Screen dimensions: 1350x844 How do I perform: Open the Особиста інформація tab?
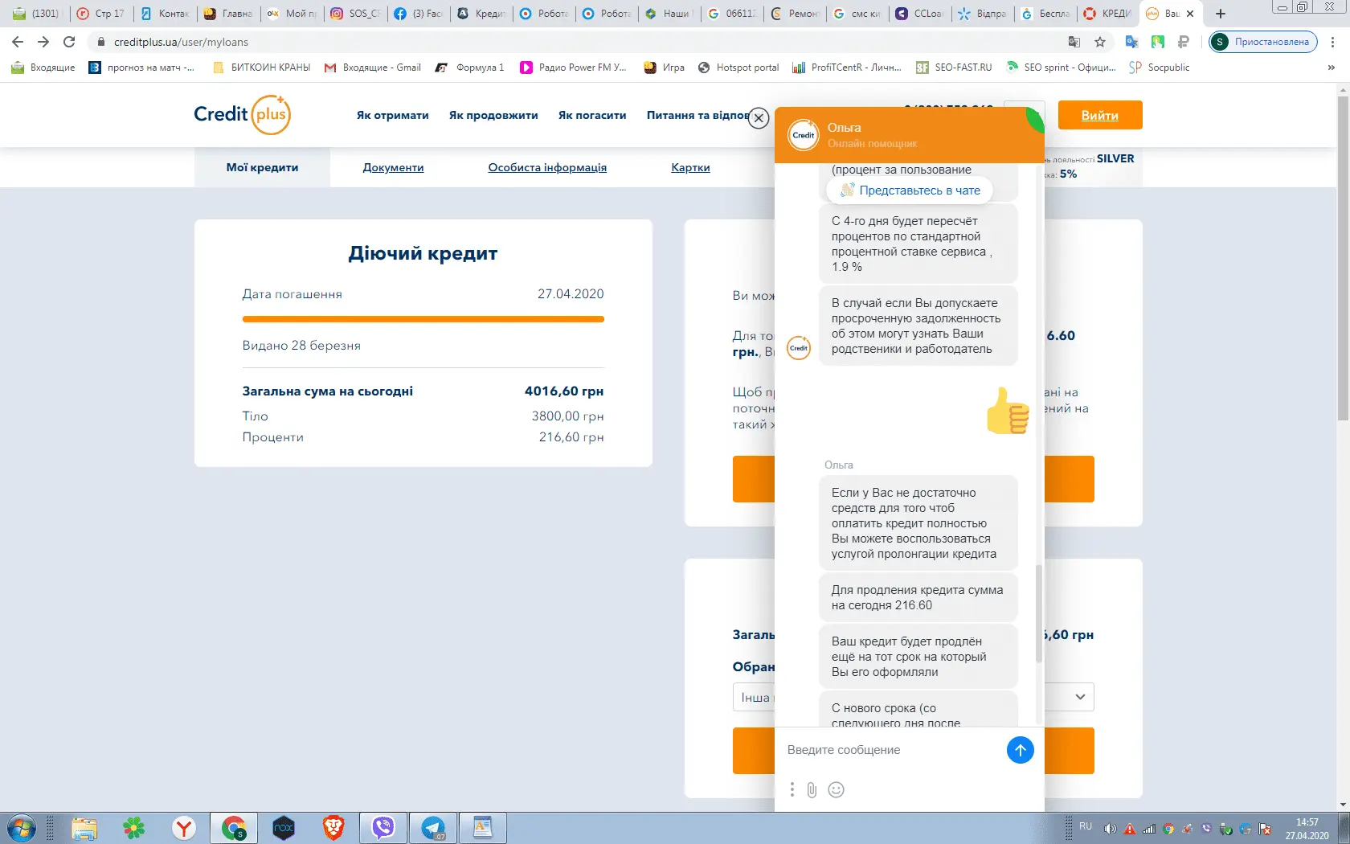pos(547,167)
